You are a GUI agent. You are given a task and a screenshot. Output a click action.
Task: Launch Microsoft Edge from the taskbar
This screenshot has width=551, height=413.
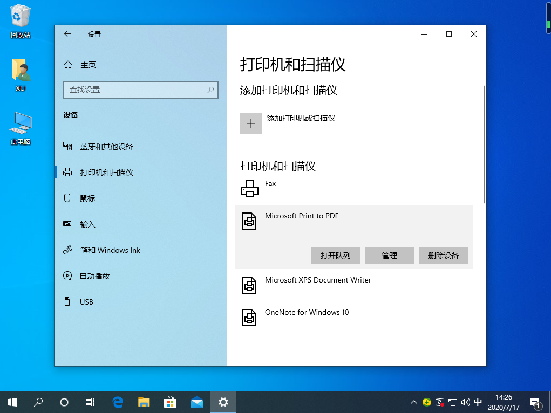pyautogui.click(x=118, y=402)
